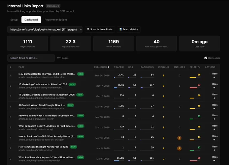Viewport: 229px width, 165px height.
Task: Click NEW badge on Ahrefs Plan row
Action: pyautogui.click(x=73, y=147)
